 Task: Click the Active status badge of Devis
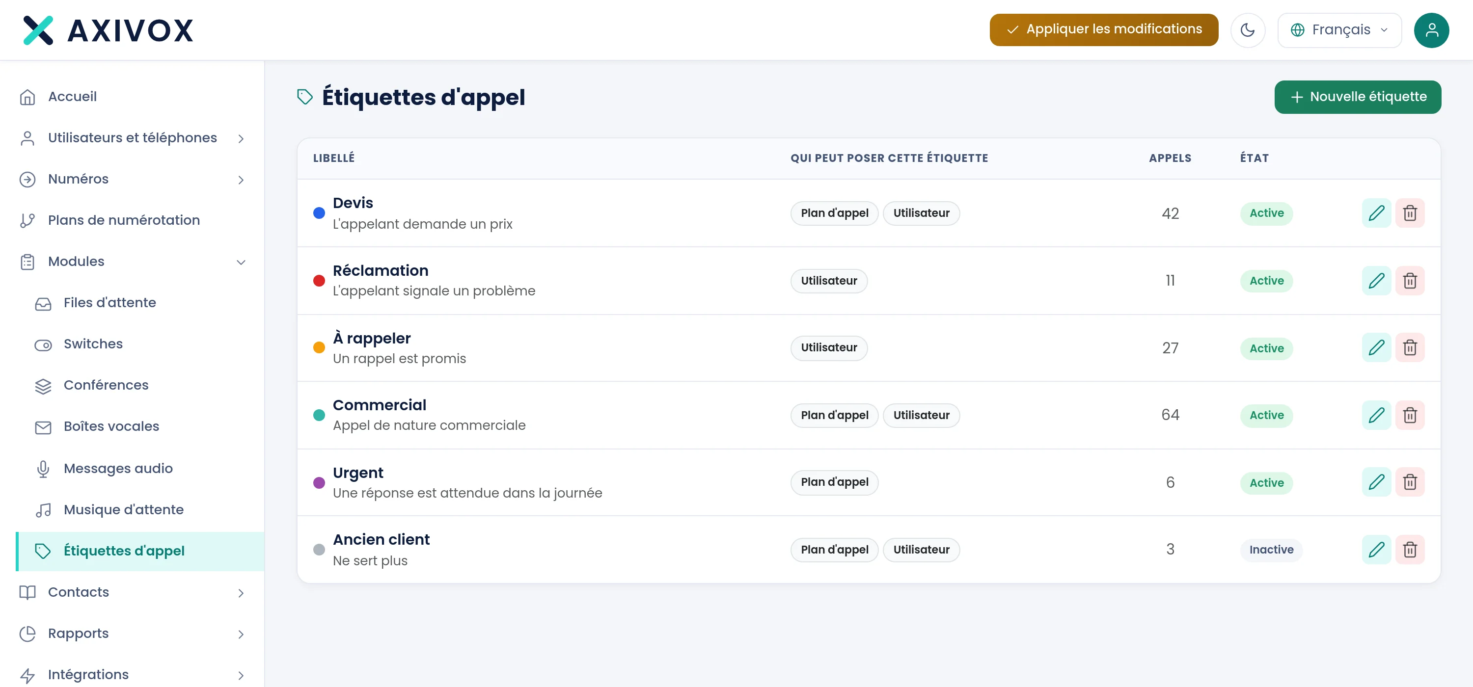(1266, 213)
